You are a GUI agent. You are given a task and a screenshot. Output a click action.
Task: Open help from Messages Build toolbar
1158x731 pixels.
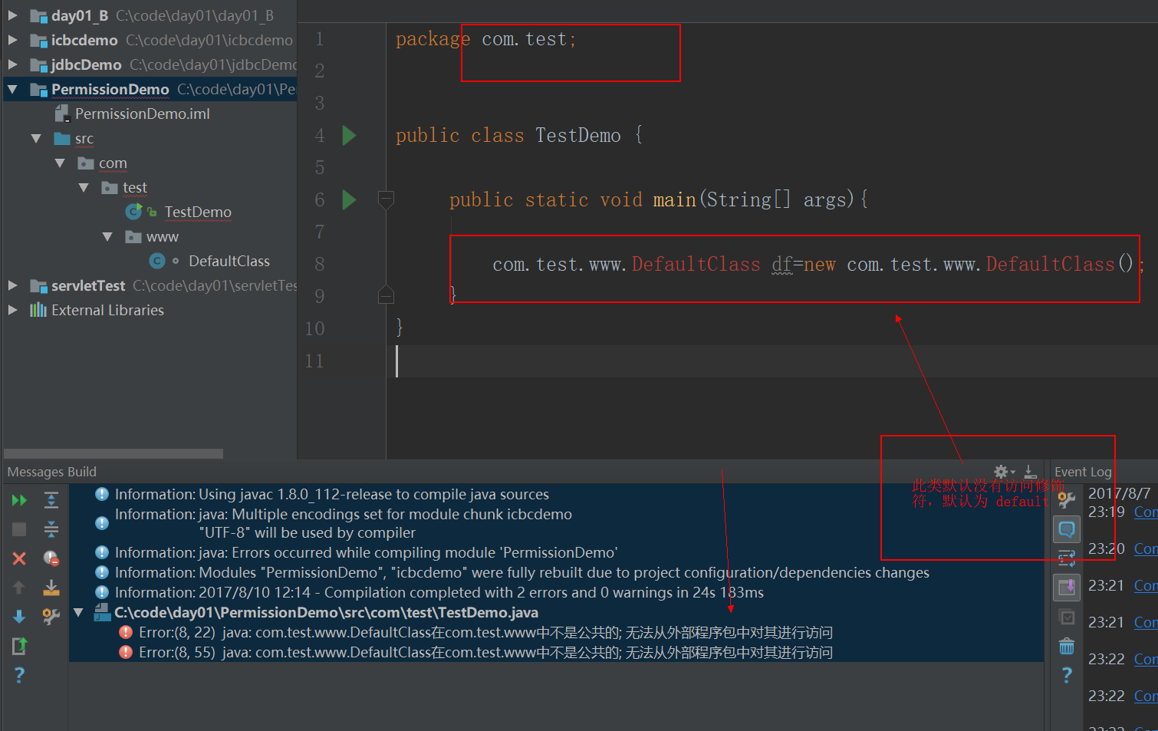click(19, 675)
